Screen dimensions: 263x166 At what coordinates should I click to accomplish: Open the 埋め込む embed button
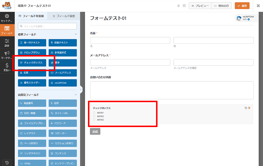[x=222, y=6]
